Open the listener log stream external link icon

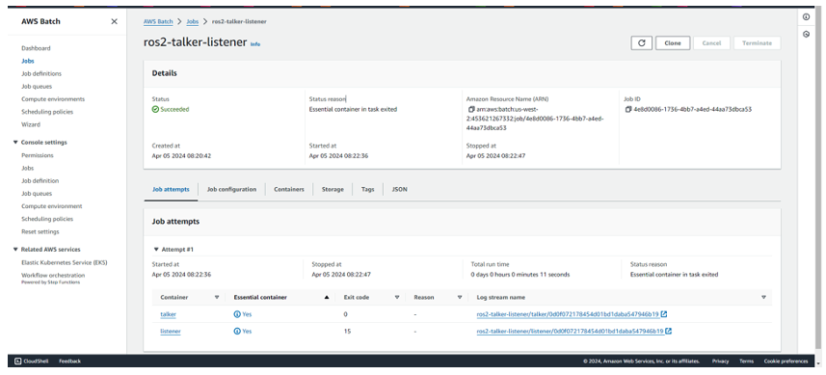(x=669, y=332)
